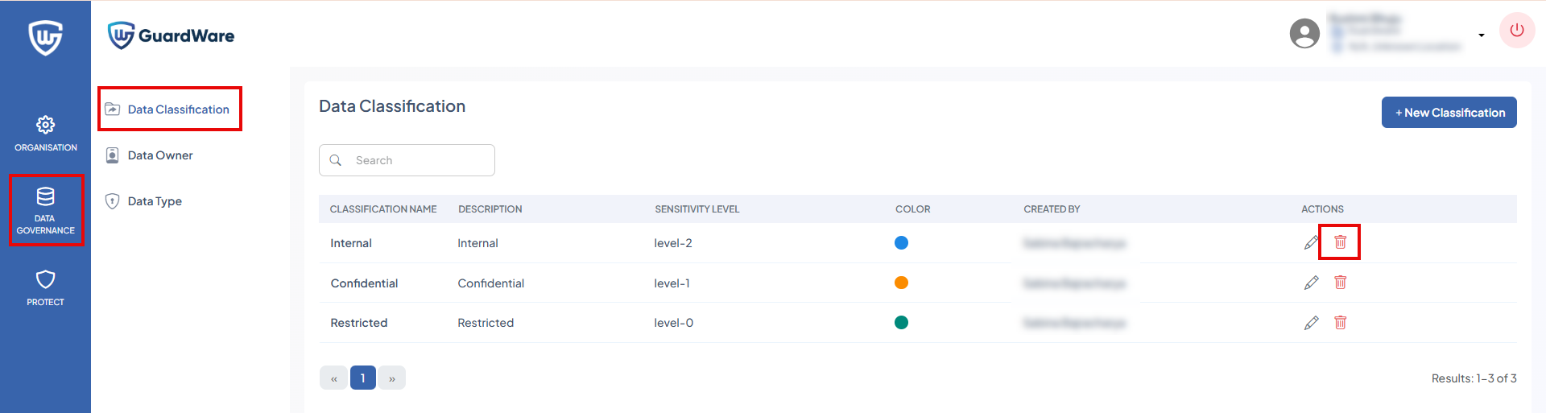This screenshot has height=413, width=1546.
Task: Click the blue color dot for Internal
Action: pyautogui.click(x=901, y=243)
